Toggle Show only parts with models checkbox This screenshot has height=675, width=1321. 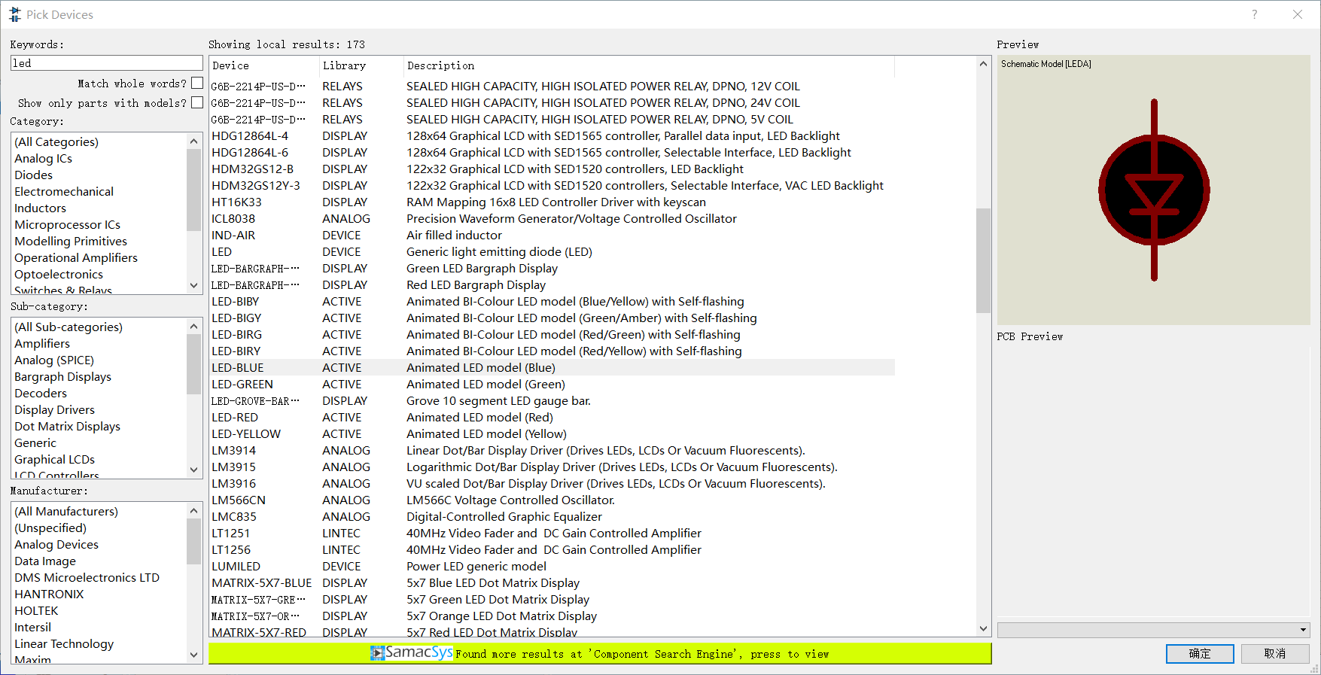pyautogui.click(x=197, y=102)
